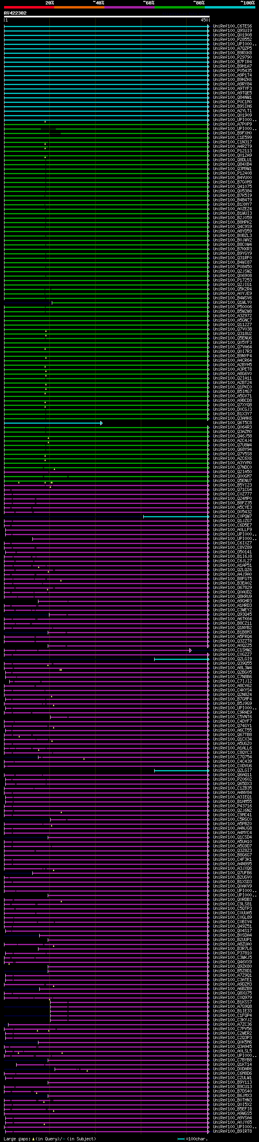Click label UniRef100_Q064R3
259x1142 pixels.
232,428
